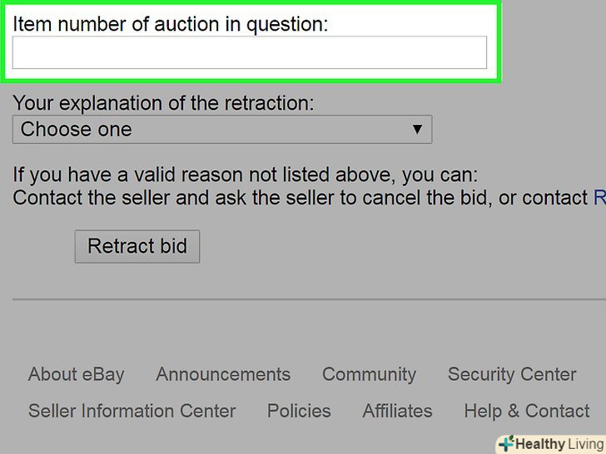
Task: Visit the Community footer link
Action: (369, 374)
